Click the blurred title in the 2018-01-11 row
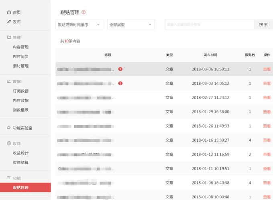Image resolution: width=273 pixels, height=200 pixels. (86, 169)
